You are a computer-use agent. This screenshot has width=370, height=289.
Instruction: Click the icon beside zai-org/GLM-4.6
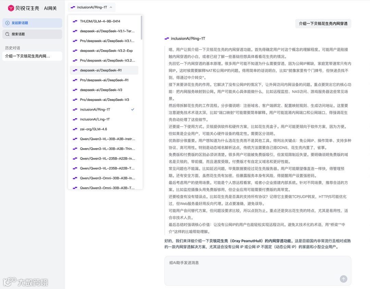click(x=75, y=129)
